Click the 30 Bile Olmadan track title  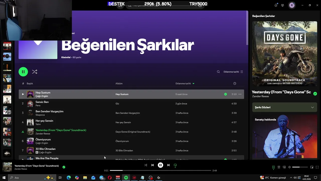[x=45, y=149]
